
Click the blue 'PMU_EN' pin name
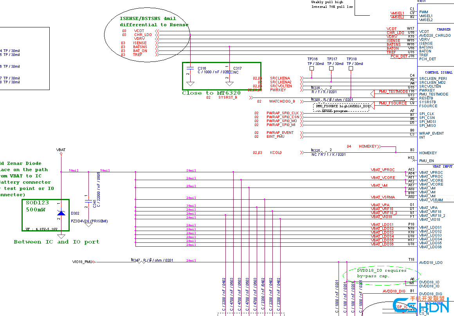coord(426,161)
